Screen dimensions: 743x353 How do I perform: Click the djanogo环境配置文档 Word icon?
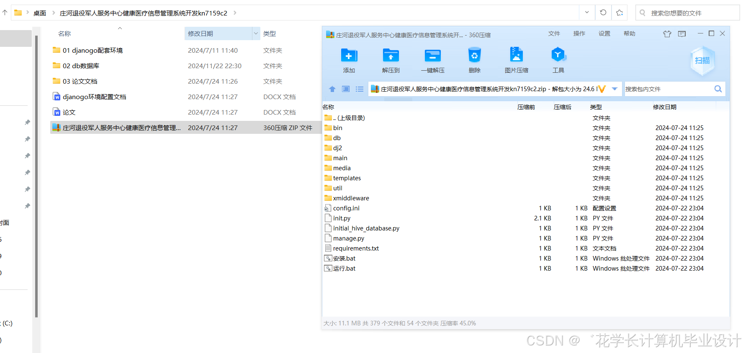[57, 97]
